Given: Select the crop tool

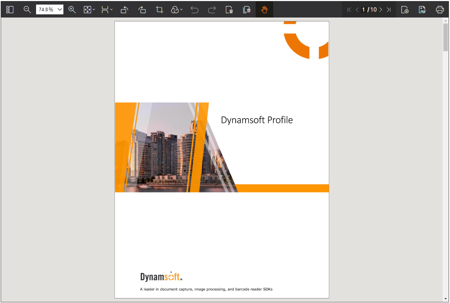Looking at the screenshot, I should 159,10.
